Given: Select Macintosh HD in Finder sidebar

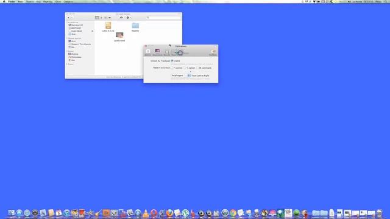Looking at the screenshot, I should point(77,25).
